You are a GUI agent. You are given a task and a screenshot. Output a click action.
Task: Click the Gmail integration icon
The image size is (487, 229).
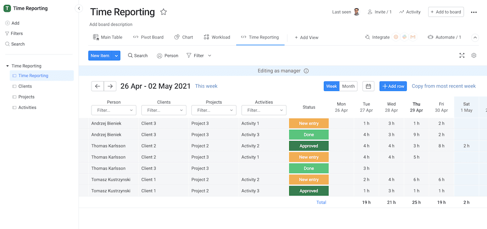click(412, 37)
